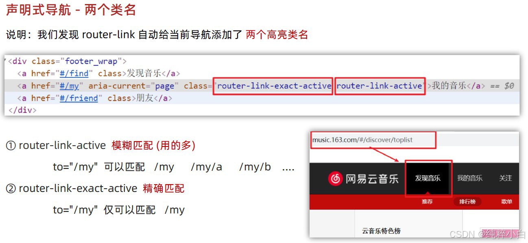Click router-link-exact-active class name
The image size is (528, 243).
click(274, 86)
